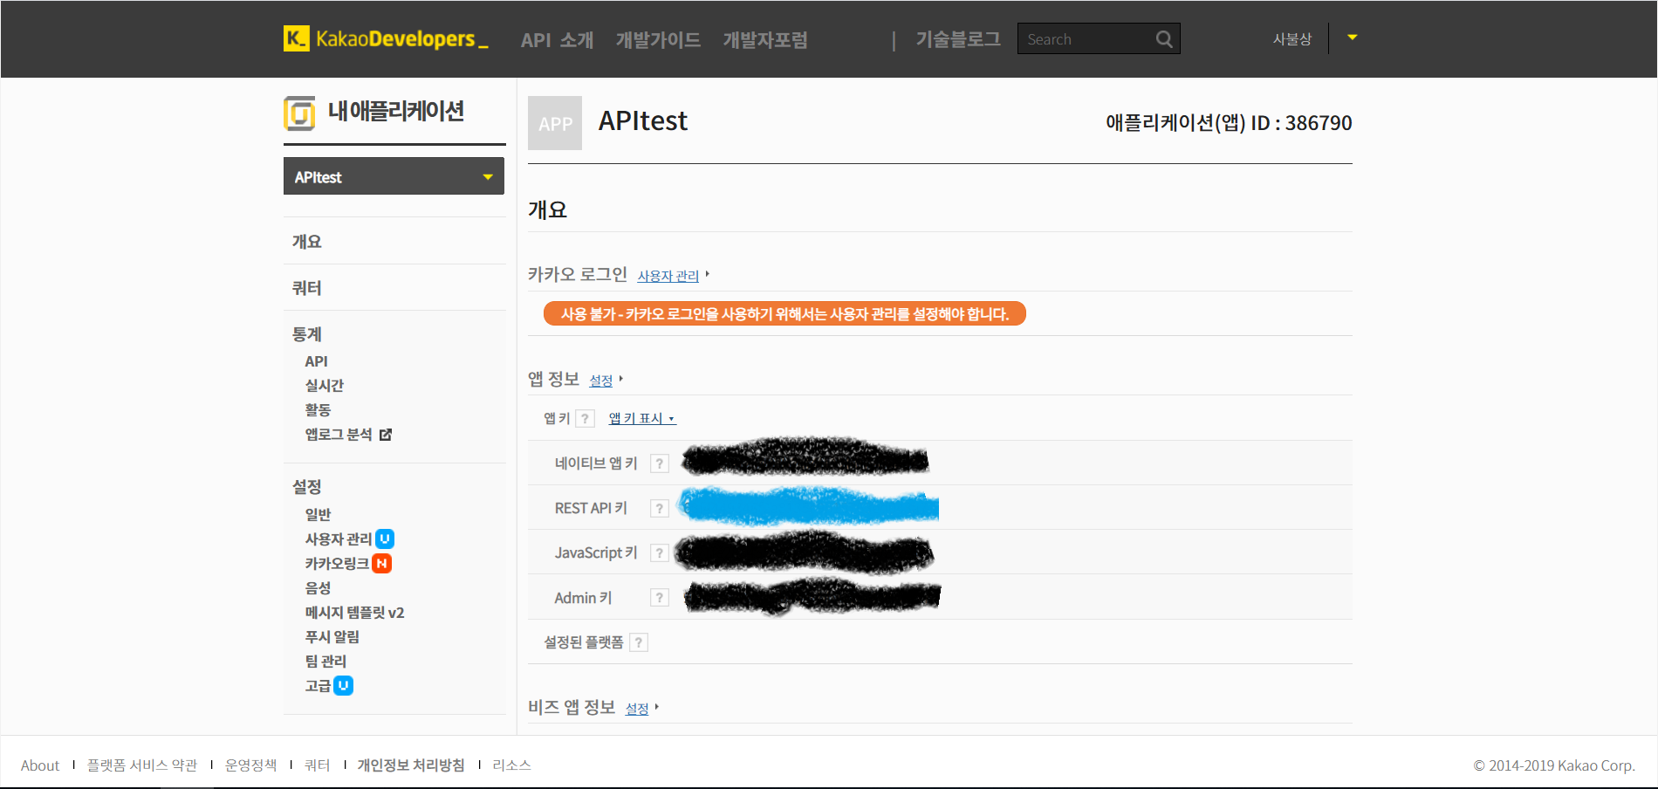Open the 앱로그 분석 external link icon
This screenshot has height=789, width=1658.
(x=386, y=435)
